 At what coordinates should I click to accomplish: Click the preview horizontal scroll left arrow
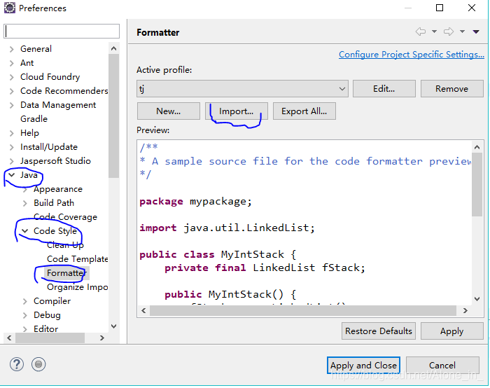pyautogui.click(x=143, y=310)
